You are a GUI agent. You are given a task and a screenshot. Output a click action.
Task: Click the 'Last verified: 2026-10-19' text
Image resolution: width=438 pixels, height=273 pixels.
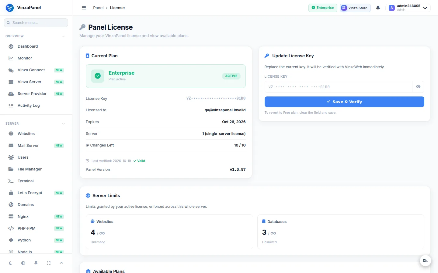(111, 161)
